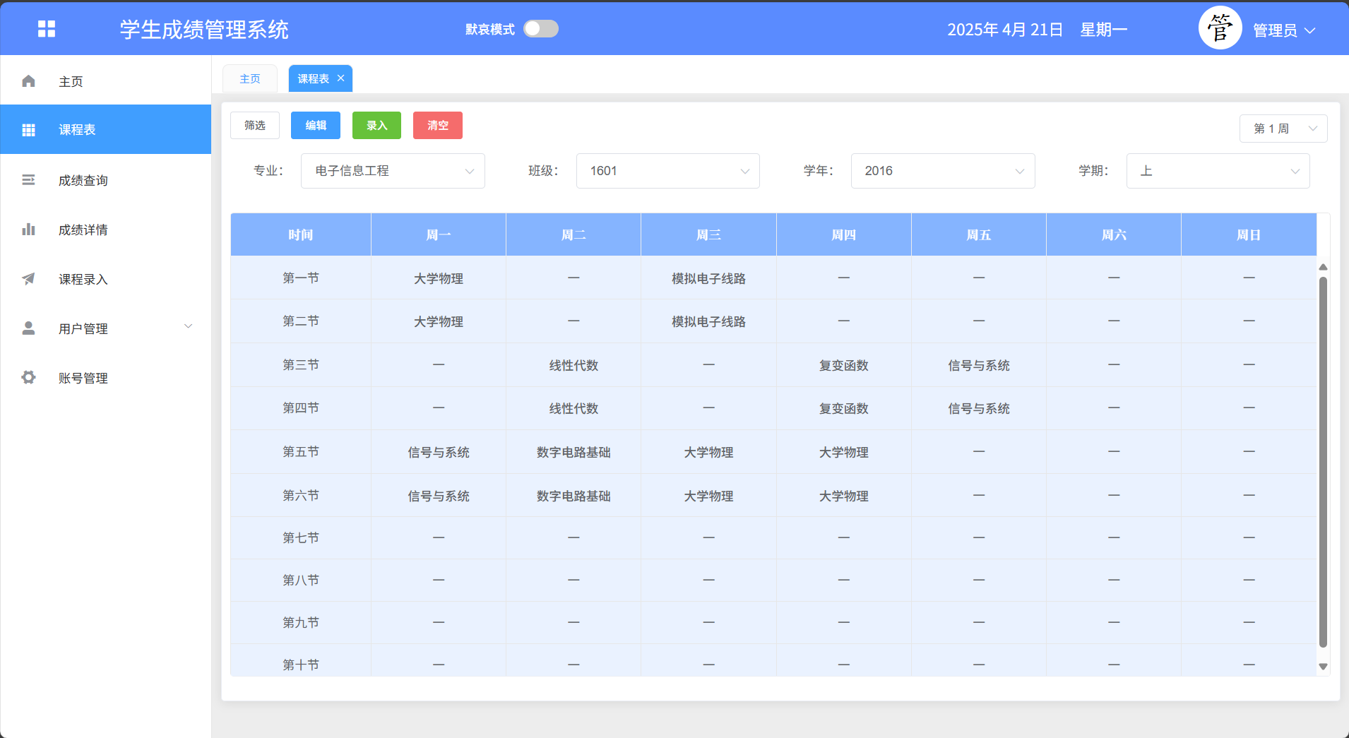
Task: Click the 账号管理 gear icon
Action: [28, 378]
